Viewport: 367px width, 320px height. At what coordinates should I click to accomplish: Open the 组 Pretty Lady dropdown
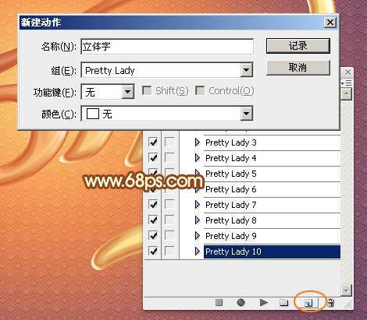pos(246,70)
